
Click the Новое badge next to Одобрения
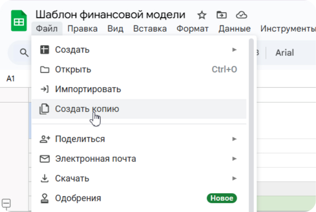tap(222, 198)
